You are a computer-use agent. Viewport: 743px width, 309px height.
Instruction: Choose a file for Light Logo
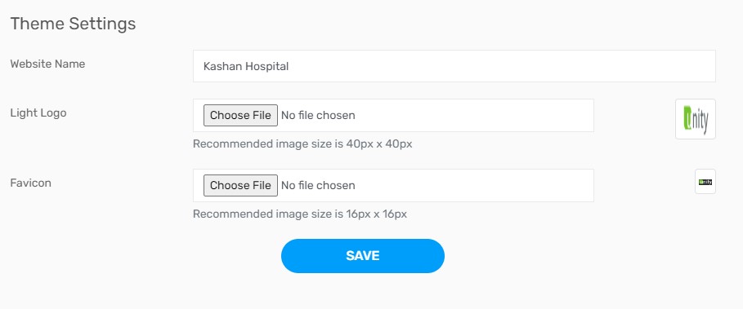tap(240, 115)
